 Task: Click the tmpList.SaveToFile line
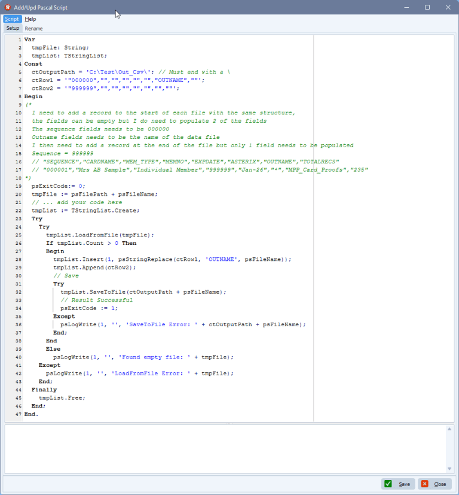click(143, 292)
